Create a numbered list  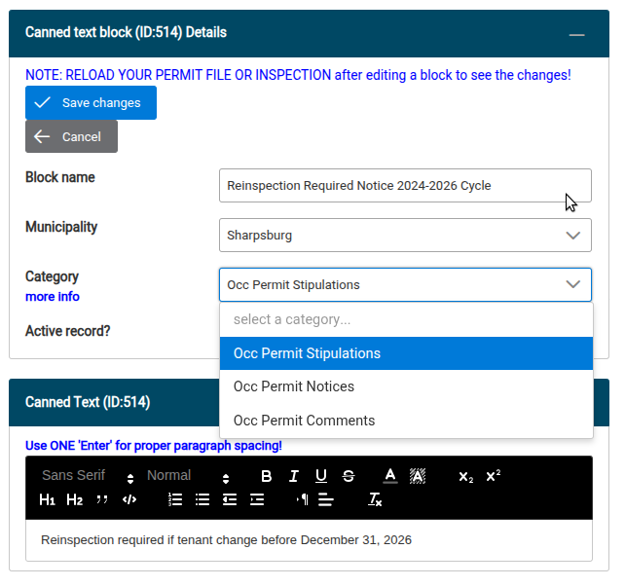pyautogui.click(x=175, y=499)
